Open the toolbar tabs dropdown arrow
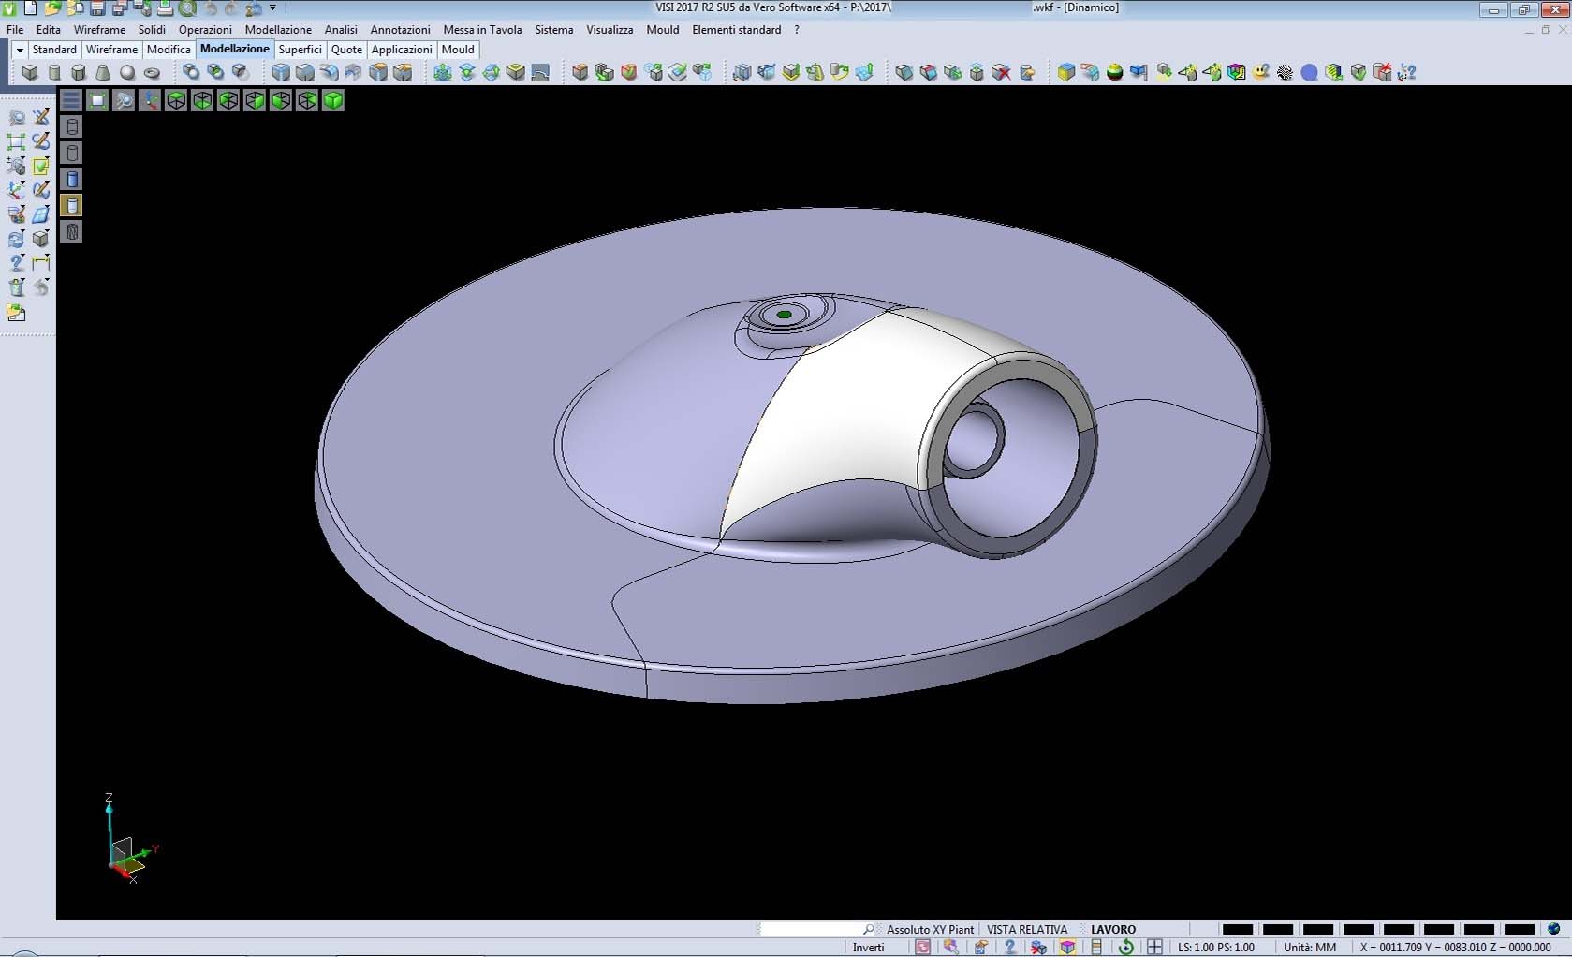Screen dimensions: 1572x957 [19, 50]
